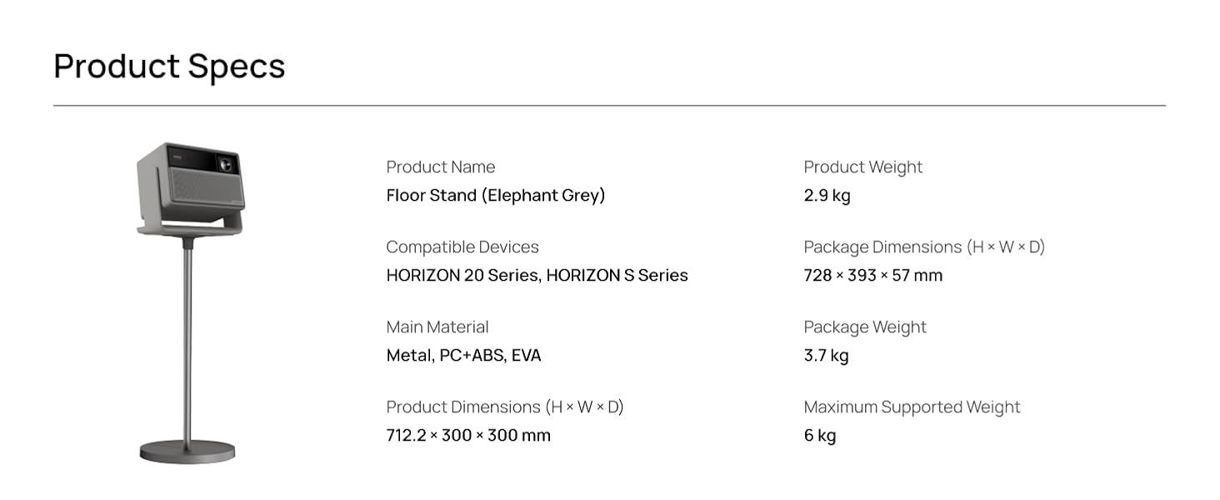Select the Compatible Devices label

pyautogui.click(x=462, y=247)
